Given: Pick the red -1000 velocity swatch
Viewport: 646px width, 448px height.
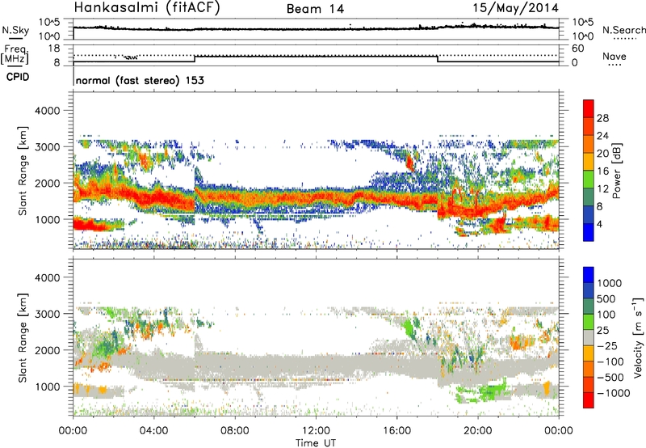Looking at the screenshot, I should pyautogui.click(x=589, y=400).
